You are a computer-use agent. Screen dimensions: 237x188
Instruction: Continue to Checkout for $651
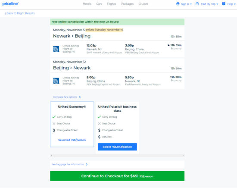(117, 176)
